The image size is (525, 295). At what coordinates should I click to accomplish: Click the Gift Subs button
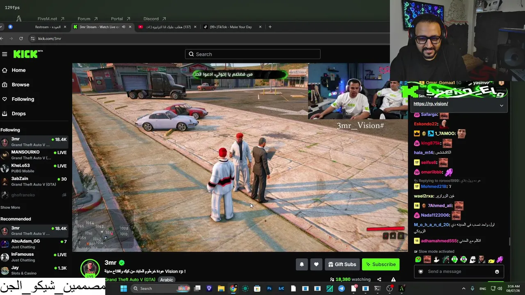[x=342, y=264]
